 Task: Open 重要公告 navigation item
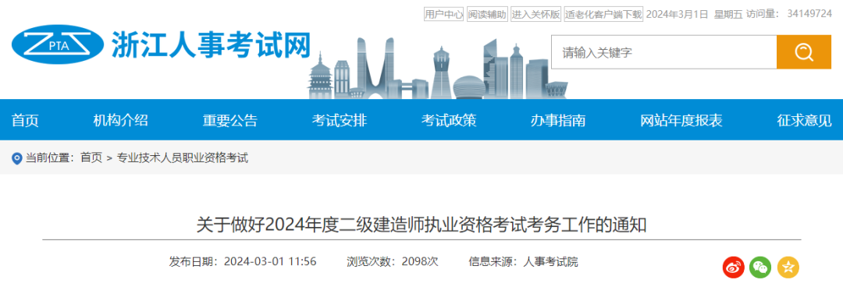(230, 120)
